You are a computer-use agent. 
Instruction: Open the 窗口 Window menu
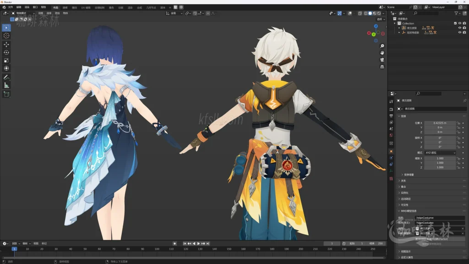[x=35, y=7]
